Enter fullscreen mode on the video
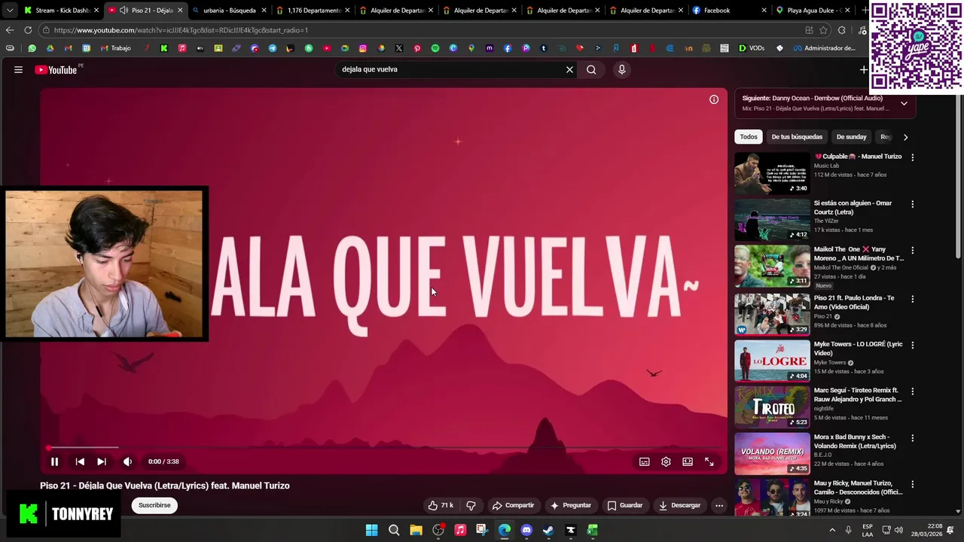 click(x=709, y=461)
